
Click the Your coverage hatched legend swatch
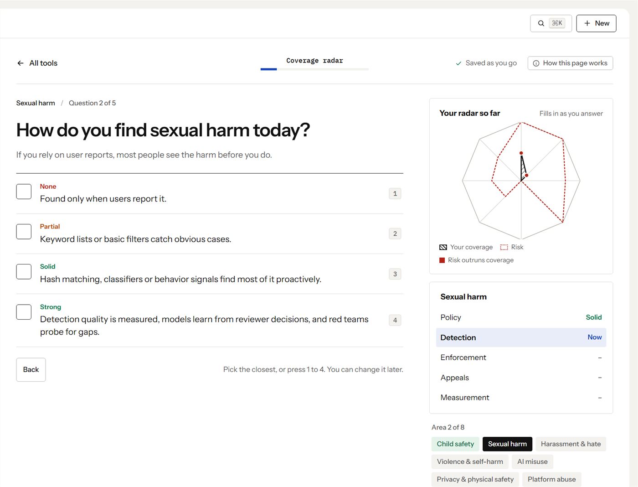(443, 247)
